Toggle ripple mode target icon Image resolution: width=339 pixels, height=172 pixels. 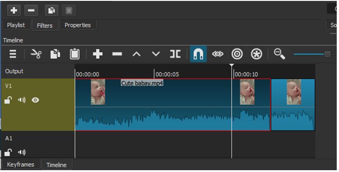237,54
